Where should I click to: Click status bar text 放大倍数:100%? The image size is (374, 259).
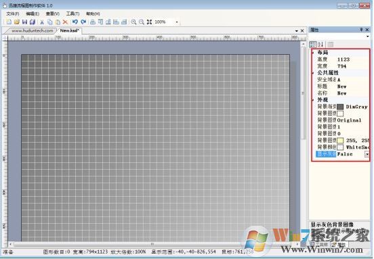pos(128,252)
